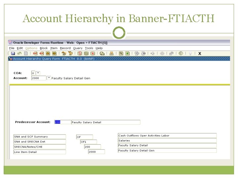Click the Insert Record icon
The width and height of the screenshot is (238, 178).
[x=35, y=53]
